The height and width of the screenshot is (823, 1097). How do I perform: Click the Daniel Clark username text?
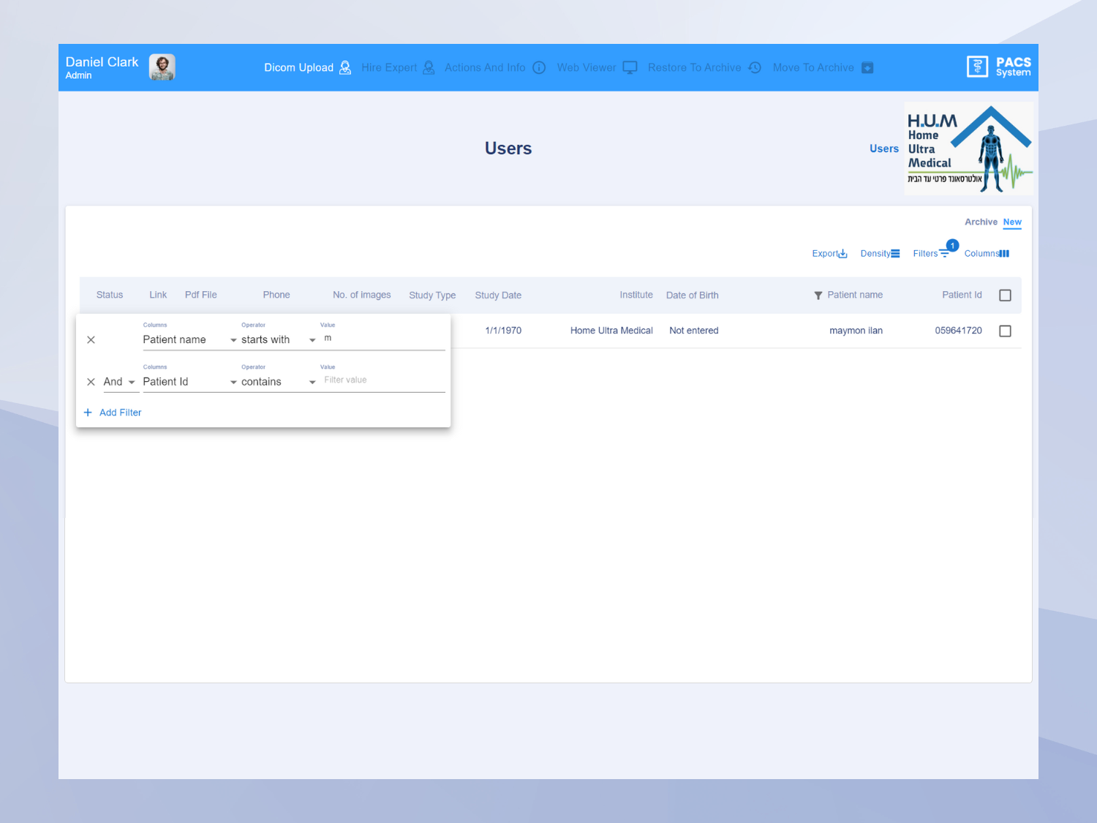102,62
